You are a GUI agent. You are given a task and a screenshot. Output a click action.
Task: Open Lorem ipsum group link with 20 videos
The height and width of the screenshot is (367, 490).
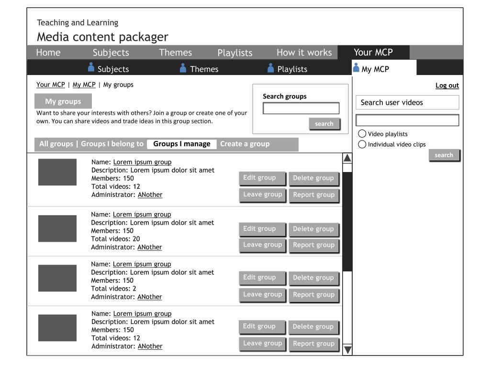pyautogui.click(x=142, y=215)
